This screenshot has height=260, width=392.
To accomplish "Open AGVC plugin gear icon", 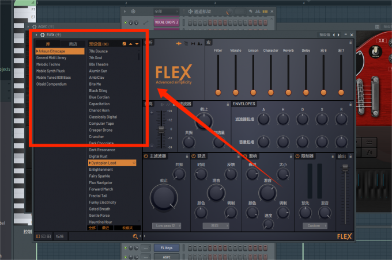I will click(34, 26).
